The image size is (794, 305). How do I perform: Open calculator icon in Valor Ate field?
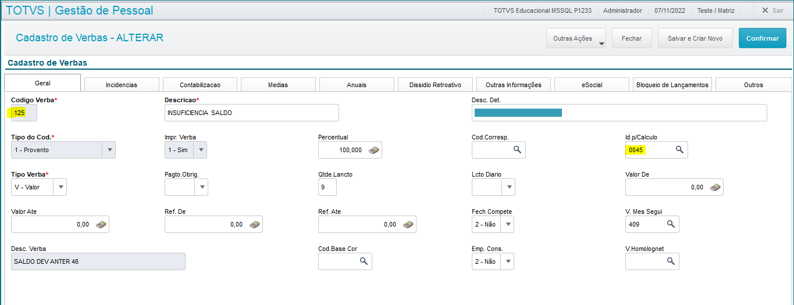click(x=101, y=224)
